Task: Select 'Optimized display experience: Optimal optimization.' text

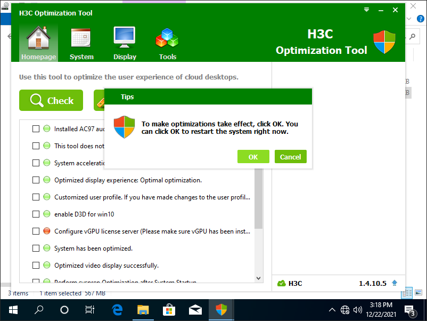Action: 128,180
